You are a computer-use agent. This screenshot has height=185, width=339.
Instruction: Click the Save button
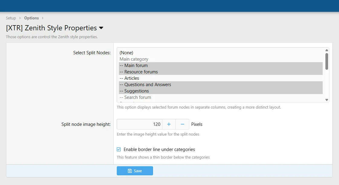point(135,171)
